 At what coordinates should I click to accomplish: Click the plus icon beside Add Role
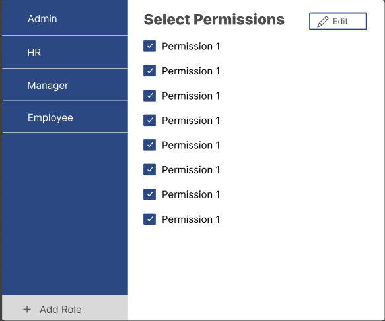click(x=27, y=310)
